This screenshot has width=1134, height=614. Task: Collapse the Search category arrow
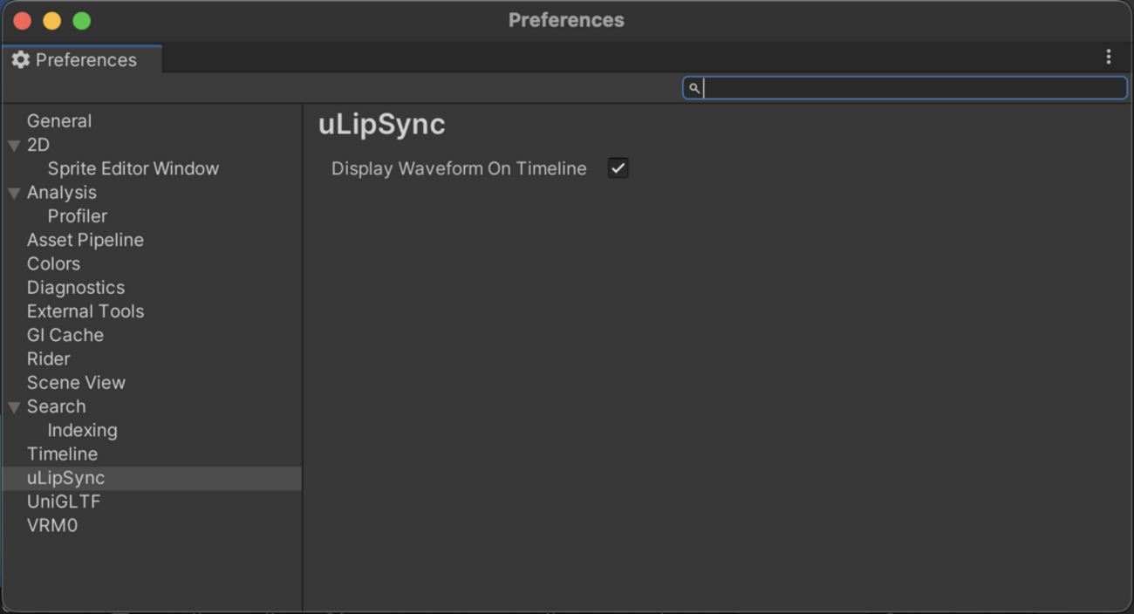pyautogui.click(x=15, y=407)
